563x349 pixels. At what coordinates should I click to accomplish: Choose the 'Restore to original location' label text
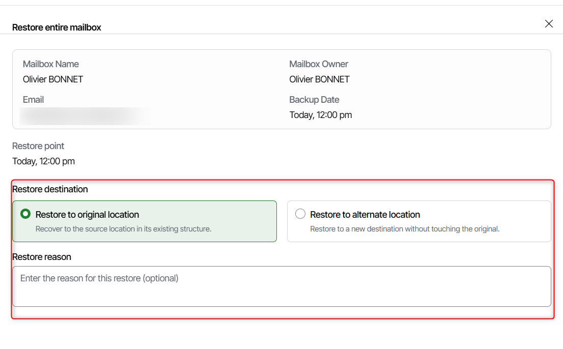coord(87,215)
